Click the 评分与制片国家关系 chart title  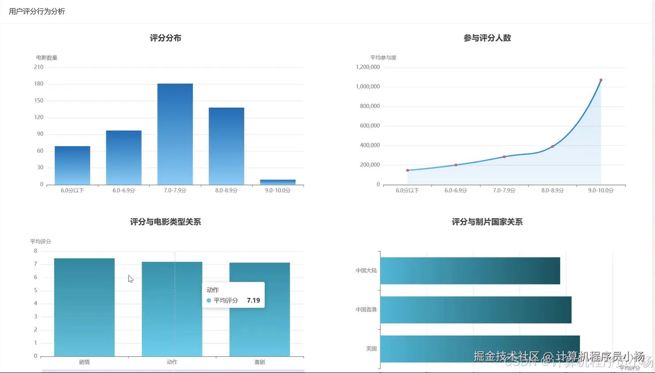point(487,222)
